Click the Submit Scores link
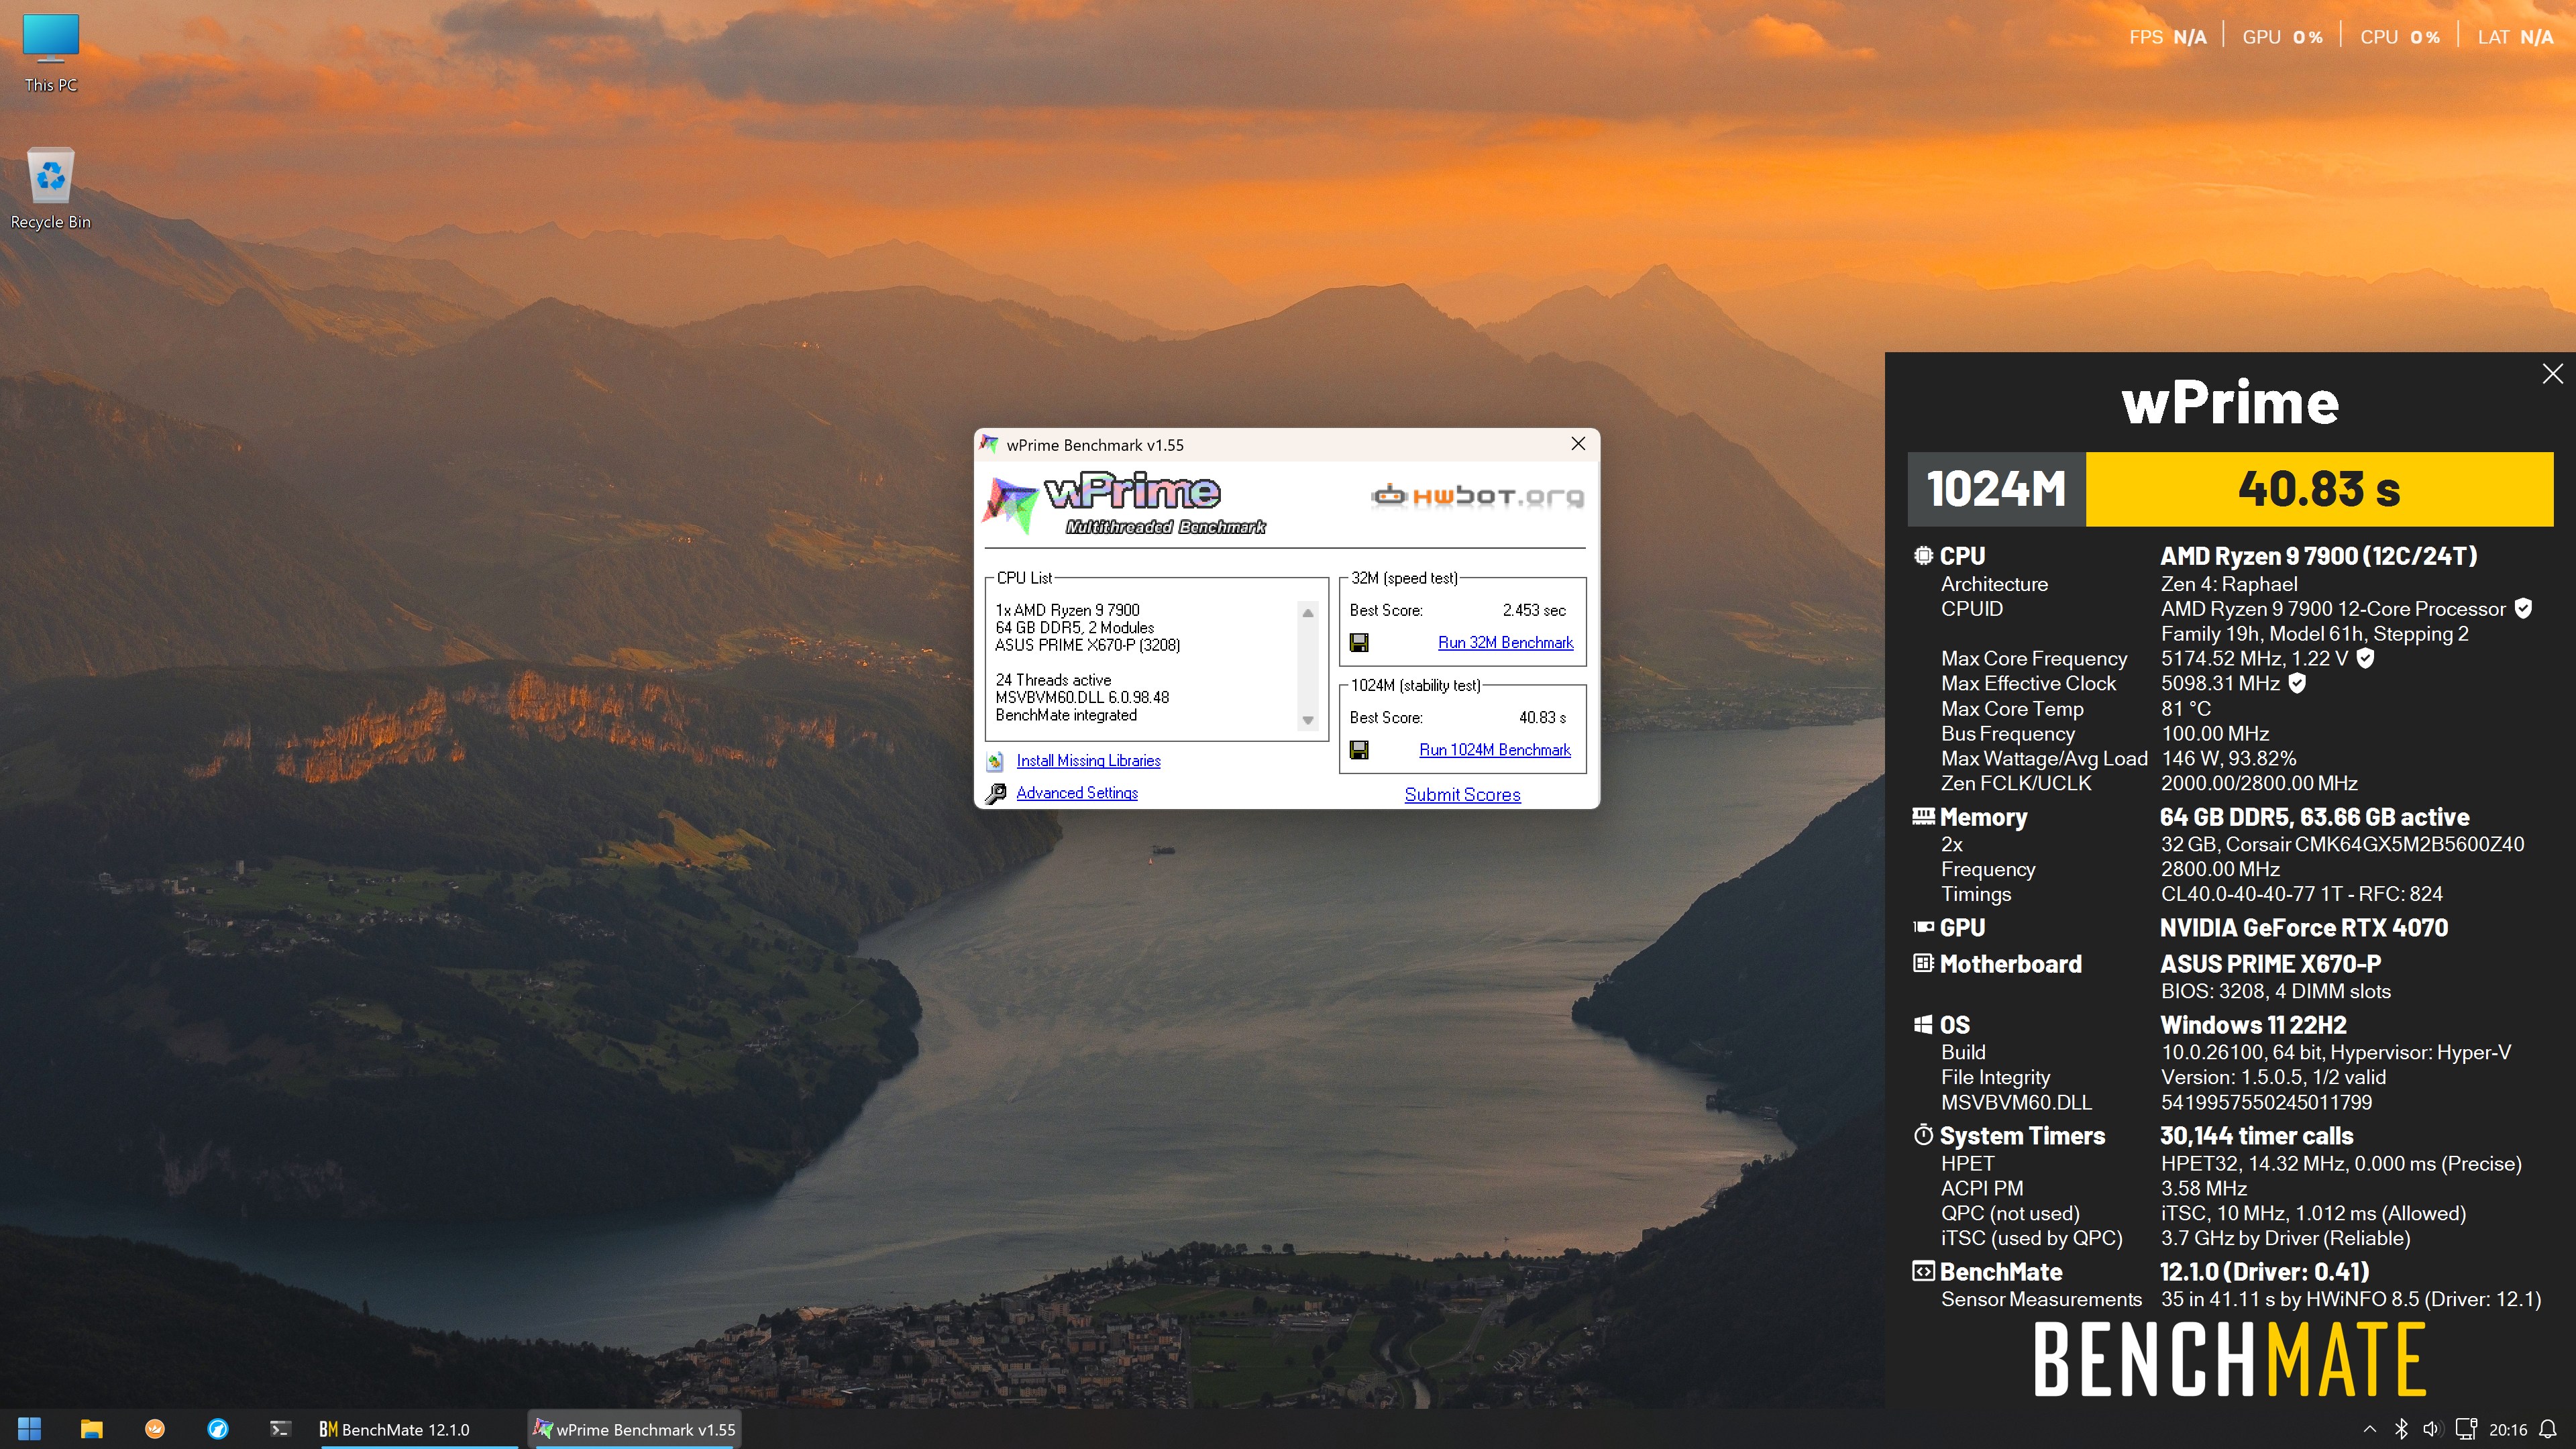The height and width of the screenshot is (1449, 2576). coord(1462,794)
